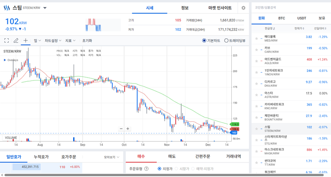
Task: Open the BTC market tab
Action: (282, 18)
